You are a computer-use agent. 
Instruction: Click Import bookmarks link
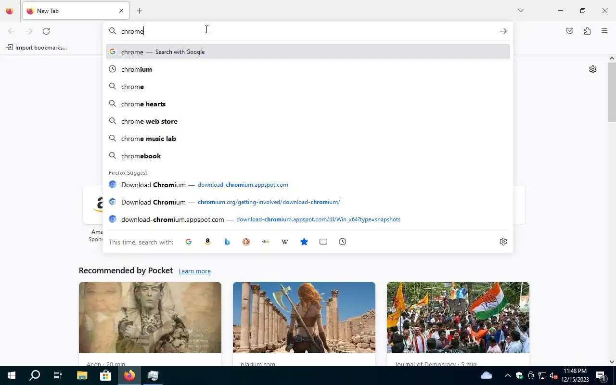click(x=37, y=47)
